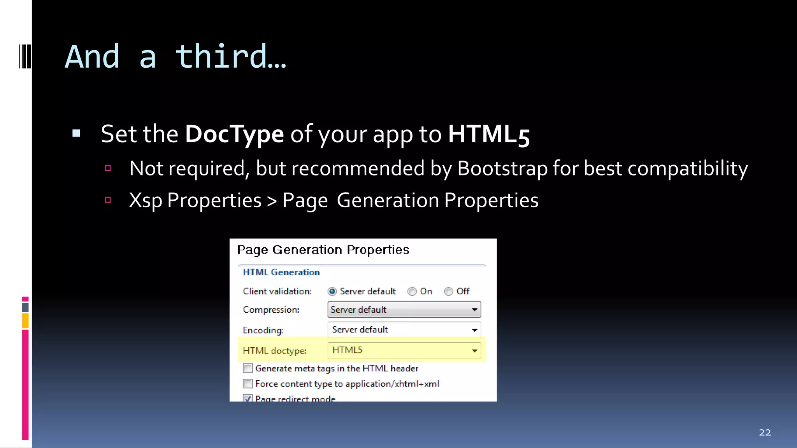Check Force content type to application/xhtml+xml
797x448 pixels.
coord(248,383)
